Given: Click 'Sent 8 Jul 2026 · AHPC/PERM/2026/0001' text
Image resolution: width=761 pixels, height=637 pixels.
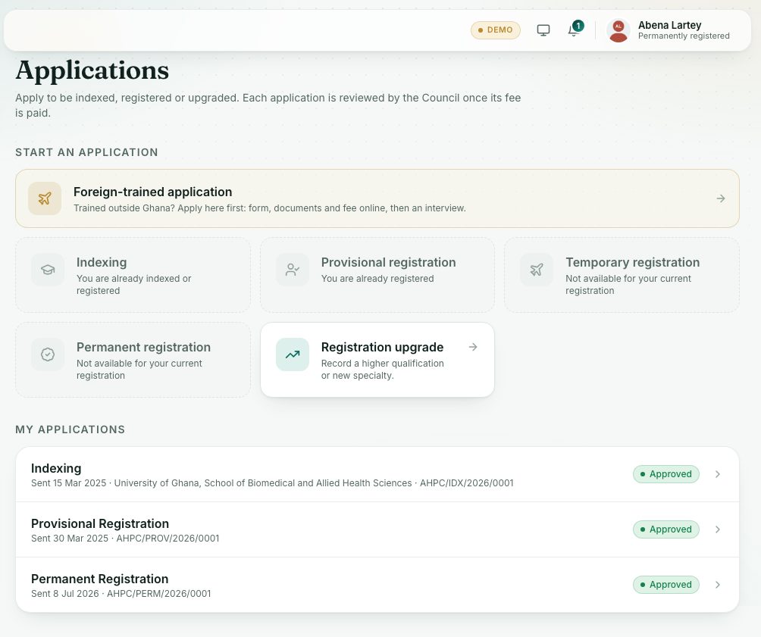Looking at the screenshot, I should (x=121, y=594).
